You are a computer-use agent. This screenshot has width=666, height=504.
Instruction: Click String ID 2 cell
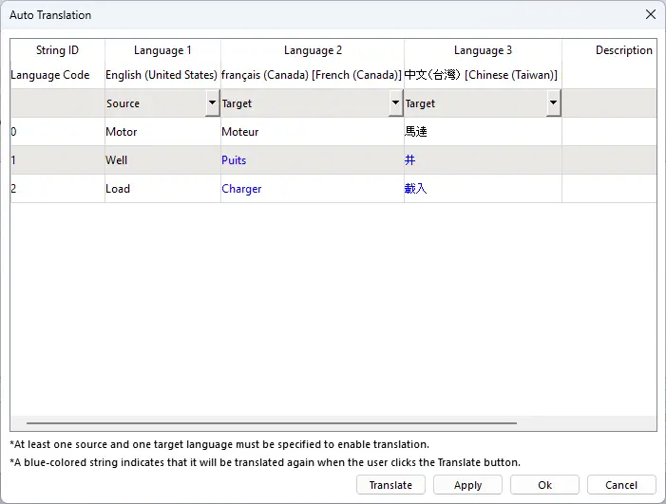tap(57, 188)
